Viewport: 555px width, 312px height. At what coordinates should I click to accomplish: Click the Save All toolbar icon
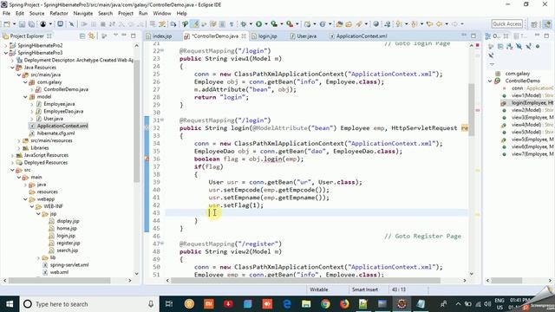[x=31, y=24]
